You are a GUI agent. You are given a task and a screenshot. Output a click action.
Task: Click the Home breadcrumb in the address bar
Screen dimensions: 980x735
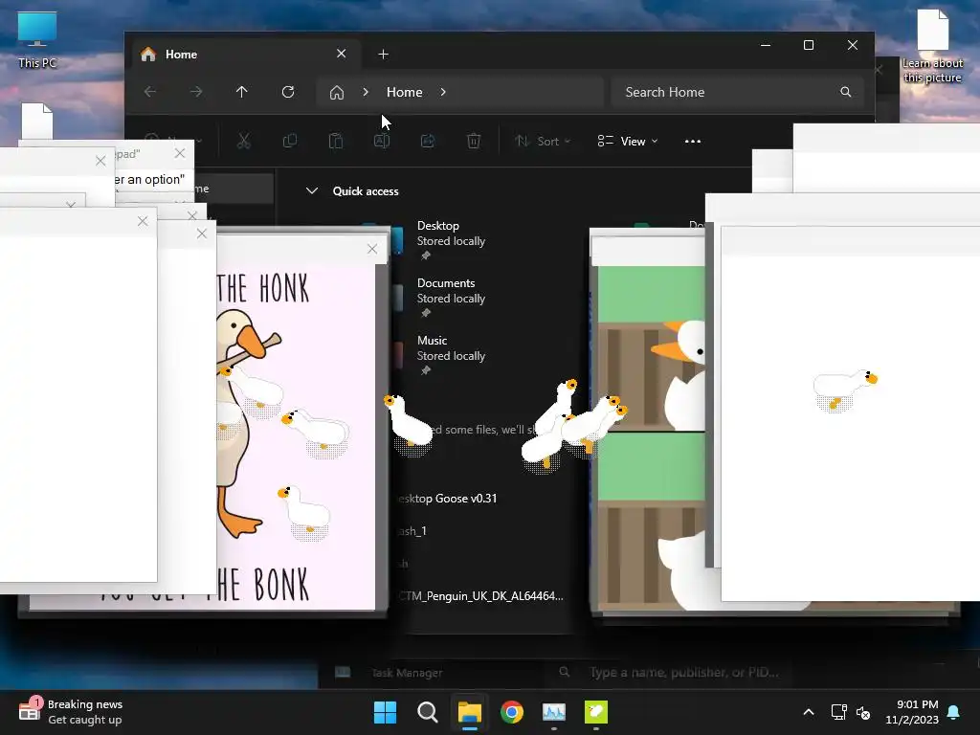tap(405, 92)
